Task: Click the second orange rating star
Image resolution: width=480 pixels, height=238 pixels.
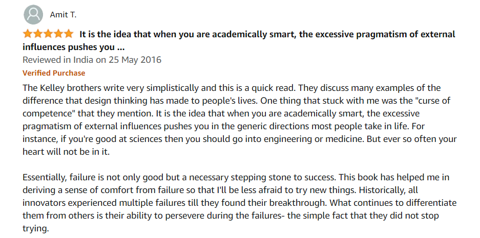Action: point(38,34)
